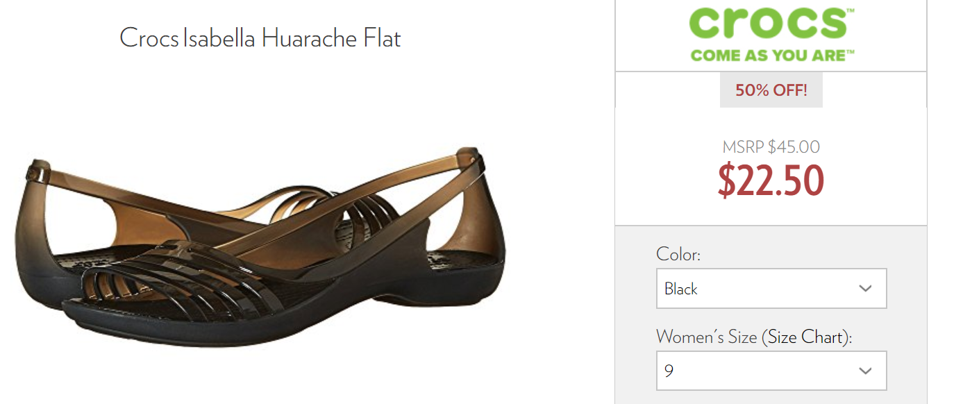Click the MSRP $45.00 text
Image resolution: width=963 pixels, height=404 pixels.
[771, 147]
